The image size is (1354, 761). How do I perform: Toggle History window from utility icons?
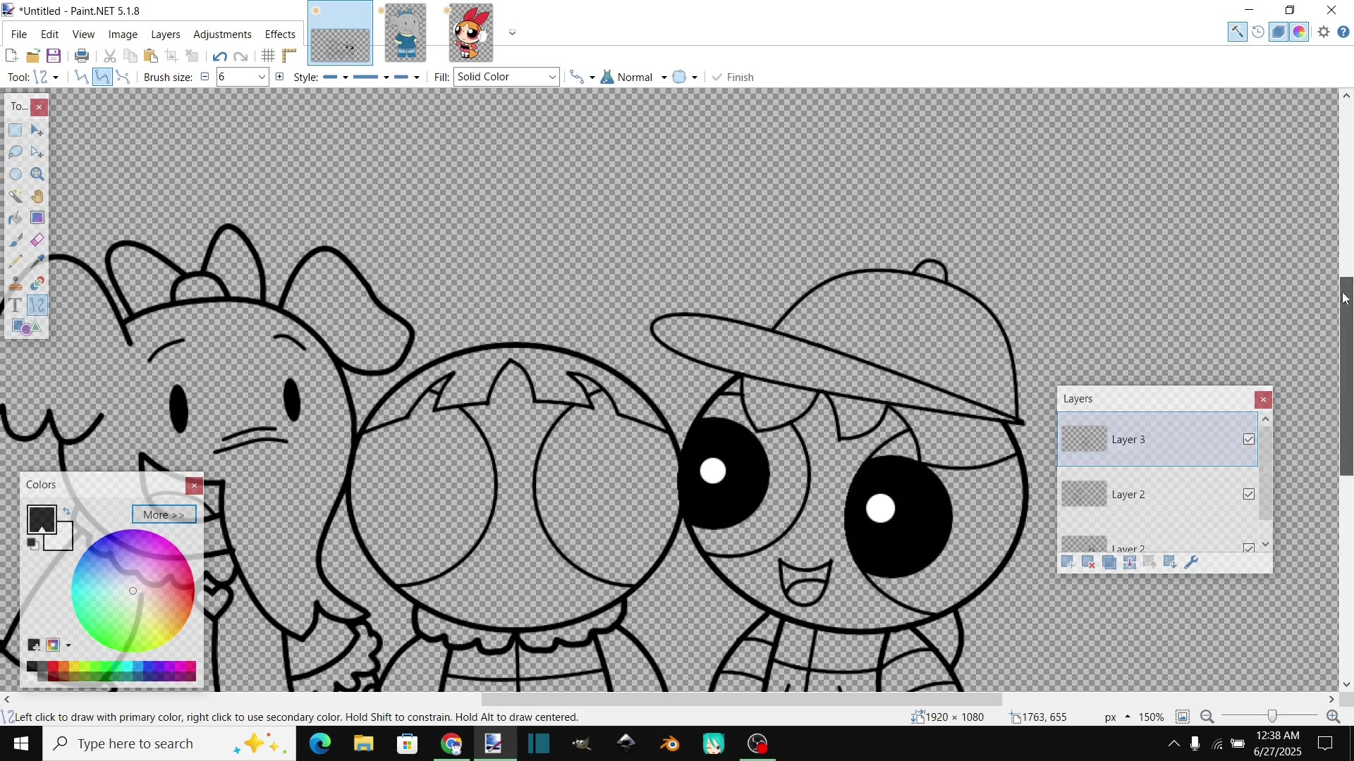[1258, 32]
